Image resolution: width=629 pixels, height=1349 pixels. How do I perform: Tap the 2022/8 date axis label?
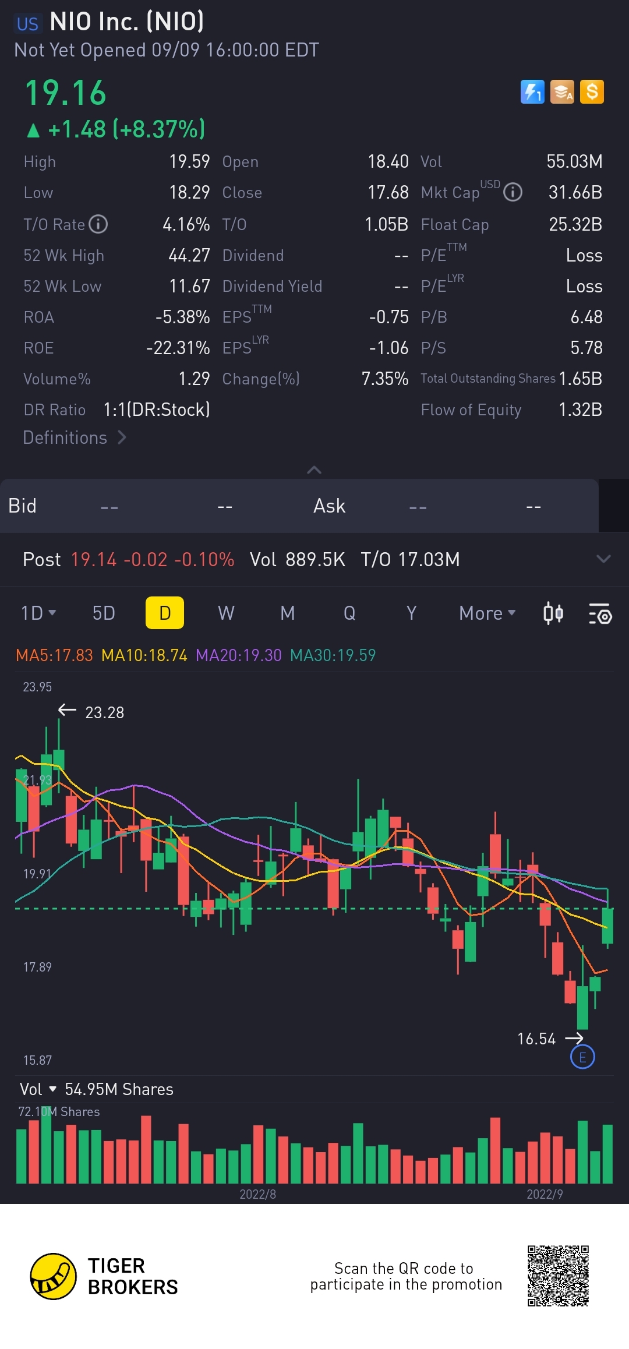[257, 1194]
